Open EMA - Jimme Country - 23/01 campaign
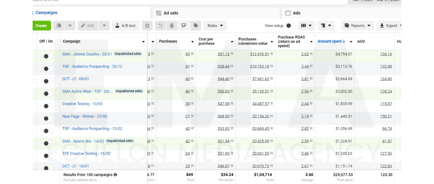Viewport: 434px width, 184px height. click(x=87, y=54)
